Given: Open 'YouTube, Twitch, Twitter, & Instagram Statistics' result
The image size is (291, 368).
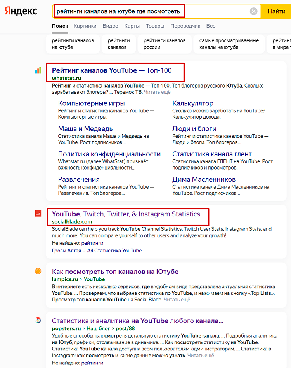Looking at the screenshot, I should (126, 214).
